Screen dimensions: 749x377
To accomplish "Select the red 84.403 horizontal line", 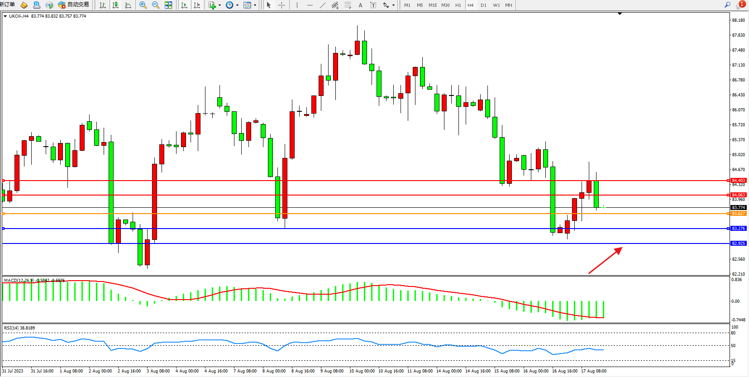I will (362, 181).
